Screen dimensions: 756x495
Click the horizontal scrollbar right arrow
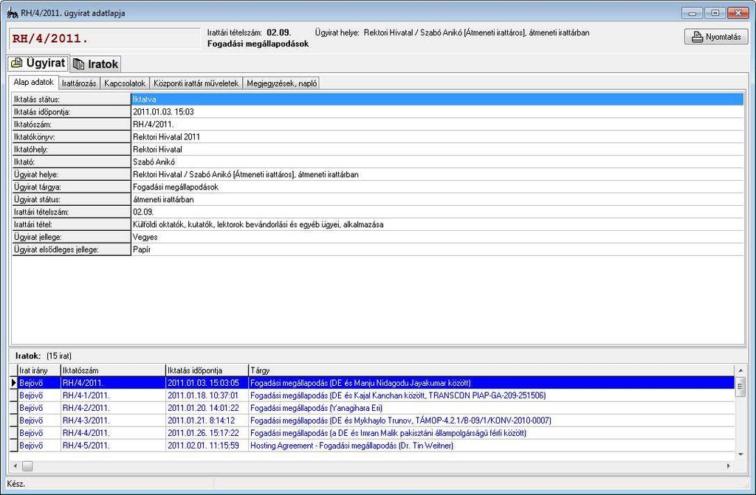(728, 466)
